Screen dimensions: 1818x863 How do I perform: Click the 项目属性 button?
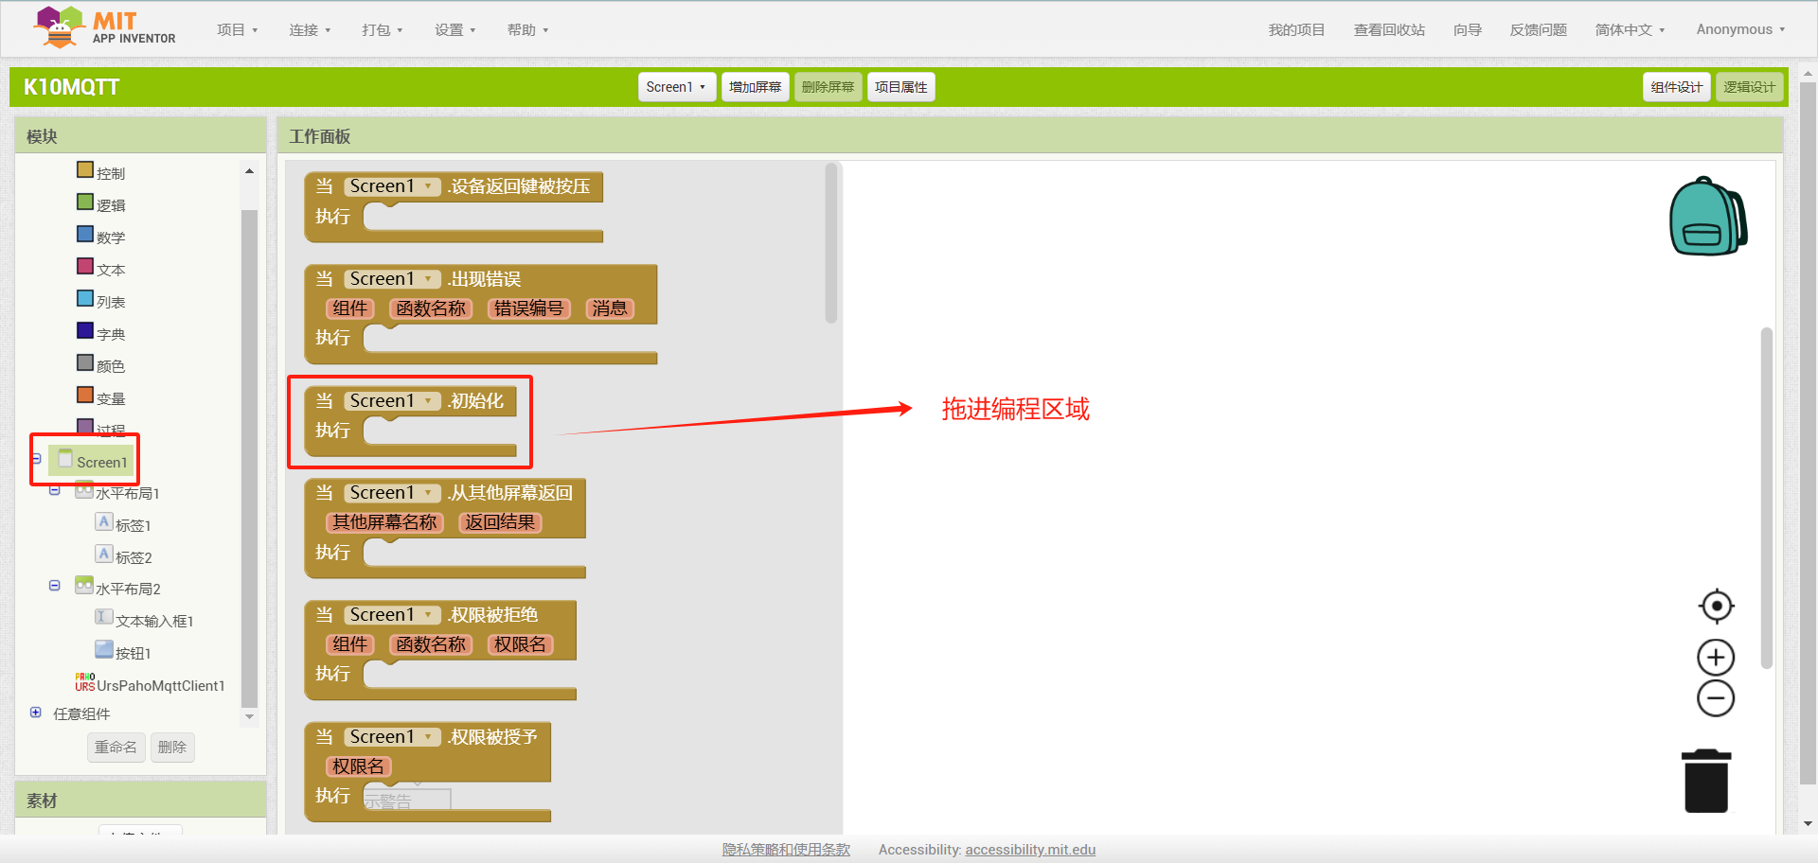(900, 87)
